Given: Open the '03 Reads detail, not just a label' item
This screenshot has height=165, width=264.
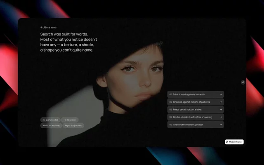Looking at the screenshot, I should coord(196,110).
